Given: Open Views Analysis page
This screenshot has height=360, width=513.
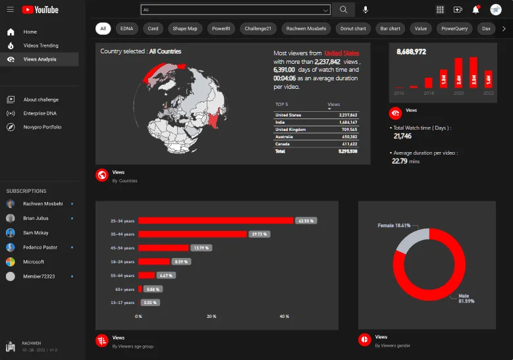Looking at the screenshot, I should pos(40,59).
